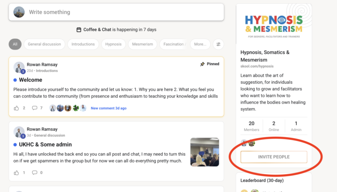
Task: Open the UKHC post photo thumbnail
Action: [205, 152]
